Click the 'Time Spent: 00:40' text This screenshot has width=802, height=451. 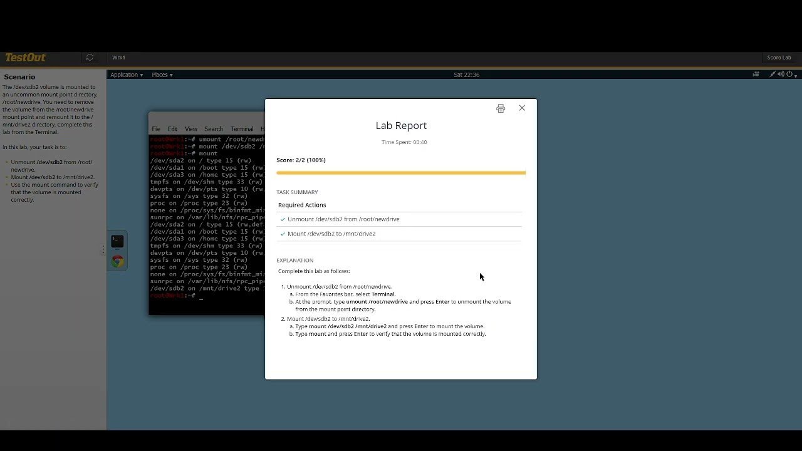(404, 142)
